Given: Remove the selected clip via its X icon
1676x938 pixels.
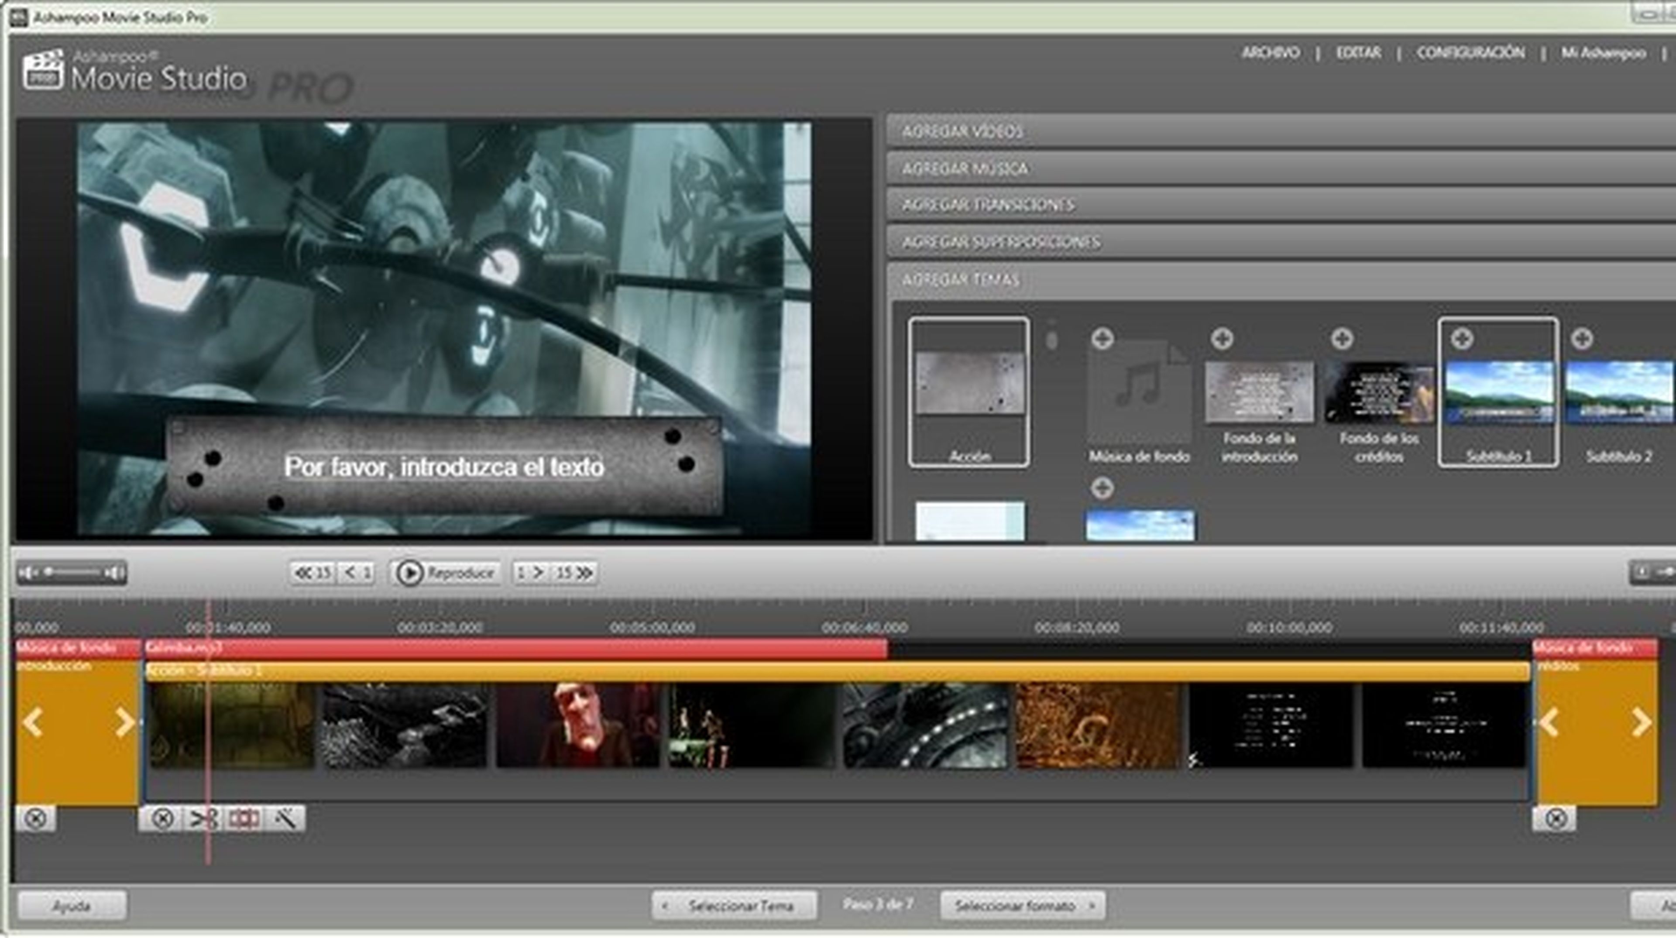Looking at the screenshot, I should click(162, 818).
